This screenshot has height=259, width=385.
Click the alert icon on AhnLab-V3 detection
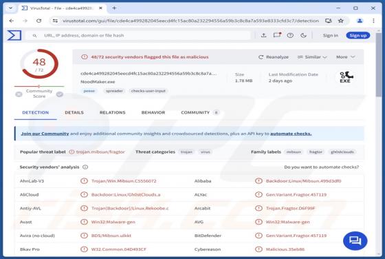click(84, 181)
